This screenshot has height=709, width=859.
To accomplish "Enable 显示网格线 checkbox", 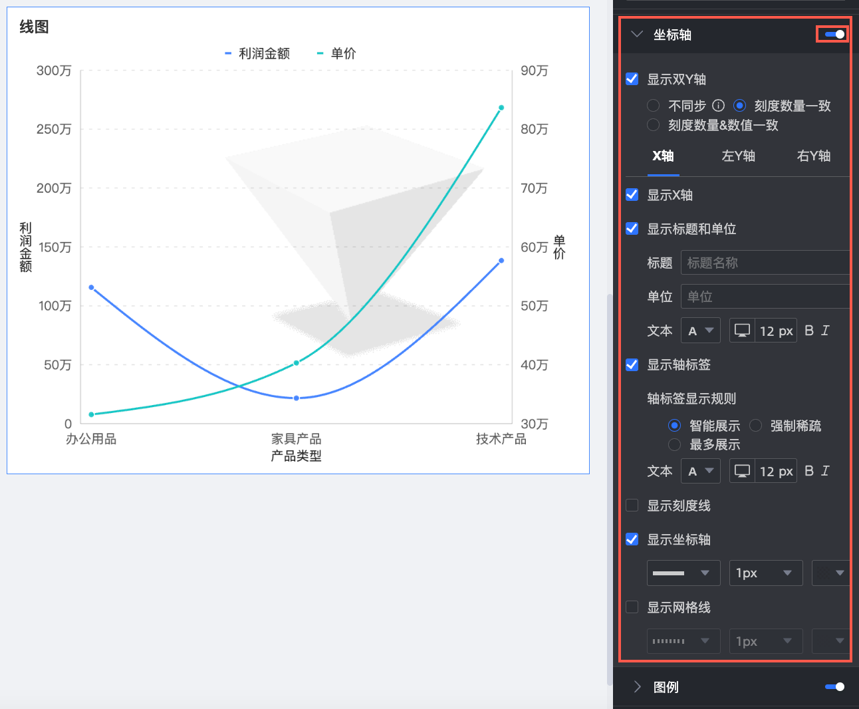I will [632, 607].
